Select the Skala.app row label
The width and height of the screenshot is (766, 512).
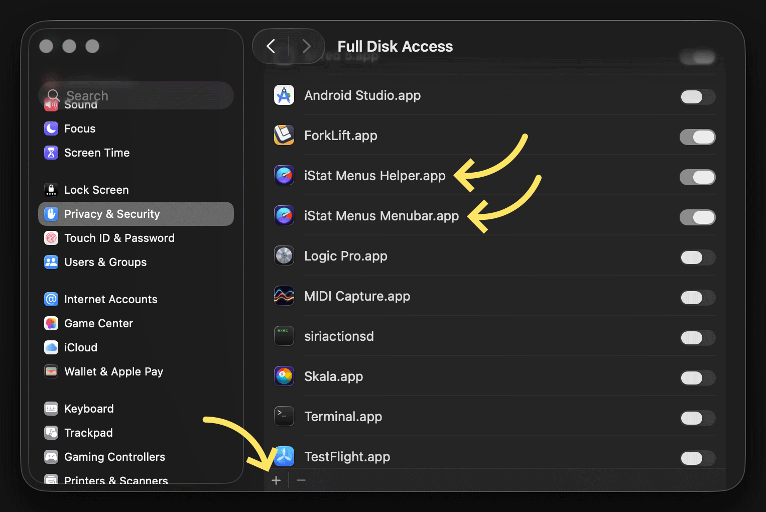334,376
